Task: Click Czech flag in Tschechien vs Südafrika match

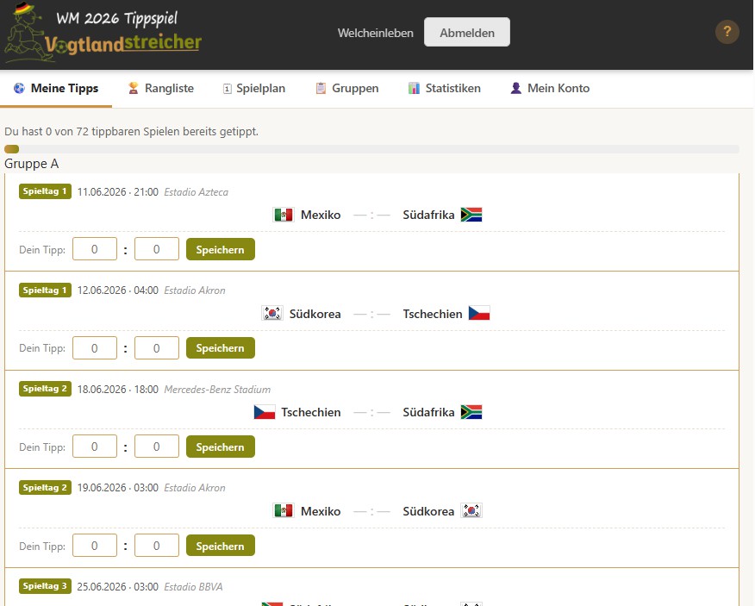Action: click(x=265, y=412)
